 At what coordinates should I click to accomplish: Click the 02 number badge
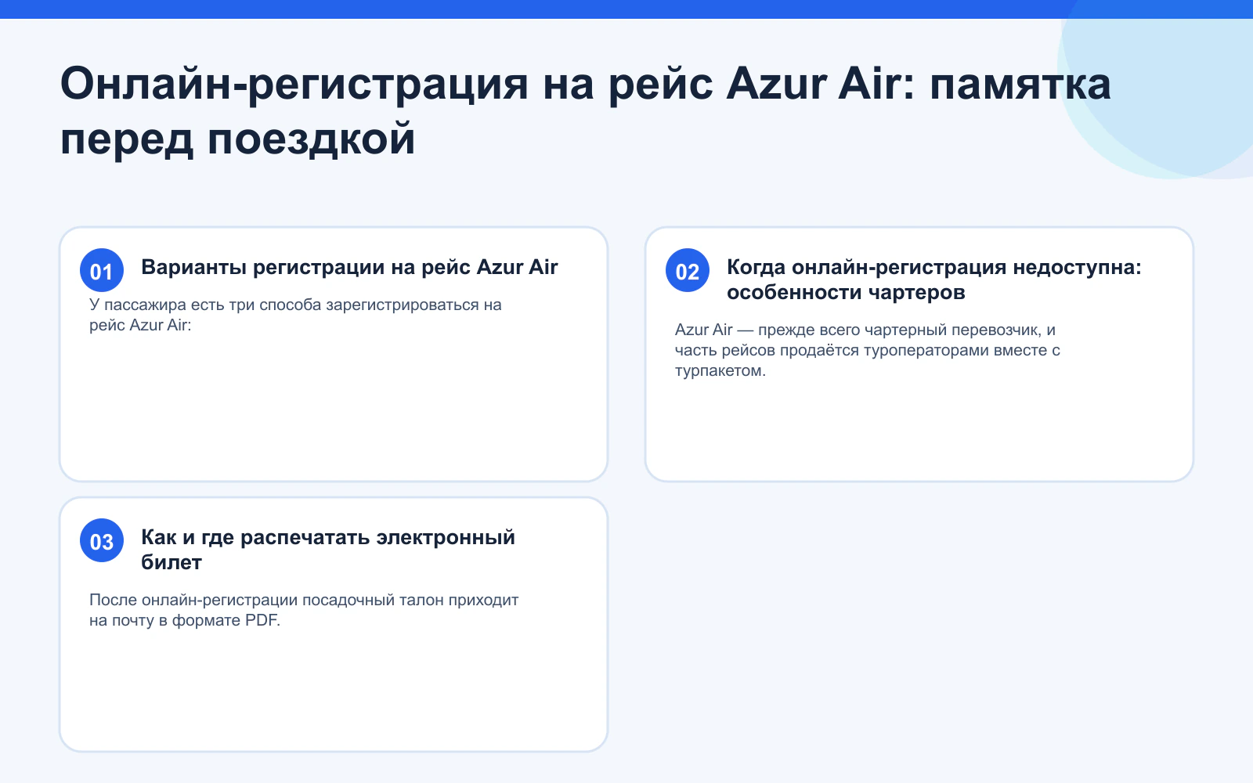[x=688, y=270]
